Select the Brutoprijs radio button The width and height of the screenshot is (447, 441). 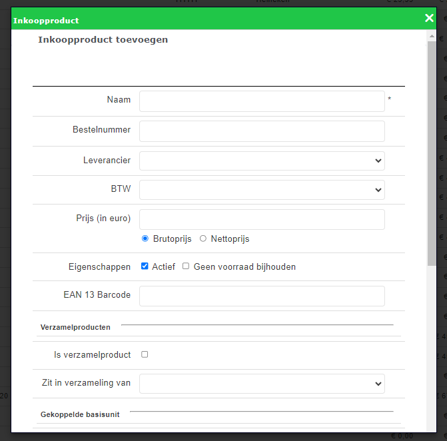coord(145,239)
